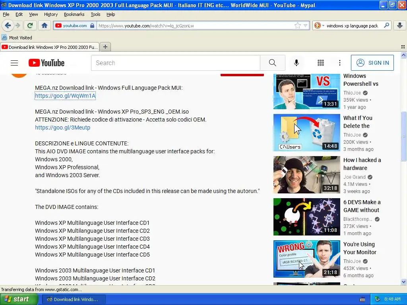Click the list all tabs icon
407x305 pixels.
[403, 47]
